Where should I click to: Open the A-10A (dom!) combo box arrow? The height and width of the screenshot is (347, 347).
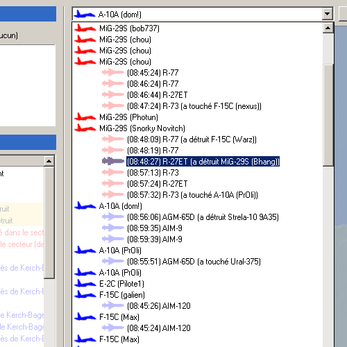(327, 14)
